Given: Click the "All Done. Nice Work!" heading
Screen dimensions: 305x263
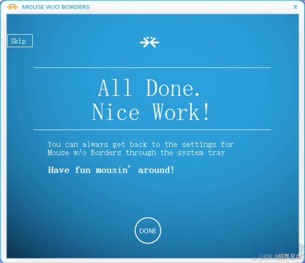Looking at the screenshot, I should 151,100.
